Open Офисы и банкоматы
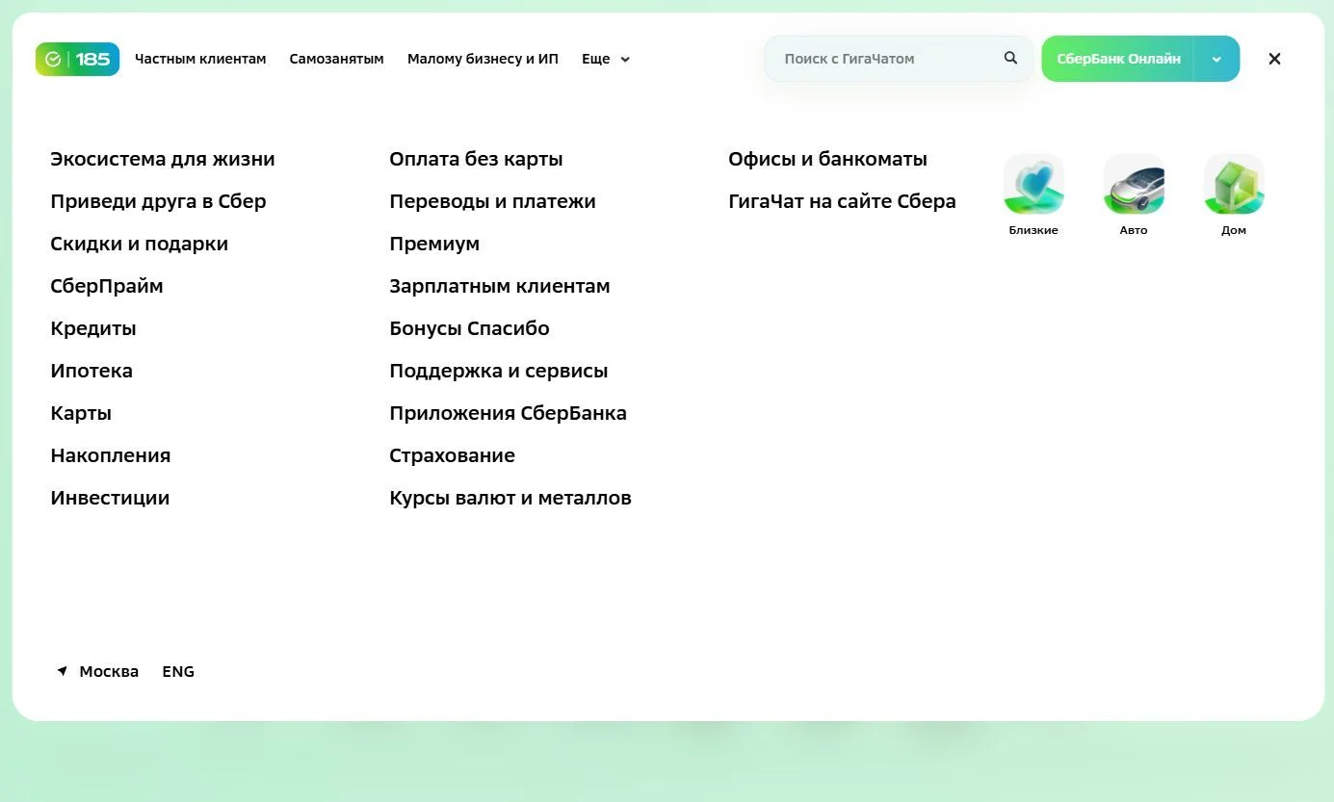 (827, 159)
